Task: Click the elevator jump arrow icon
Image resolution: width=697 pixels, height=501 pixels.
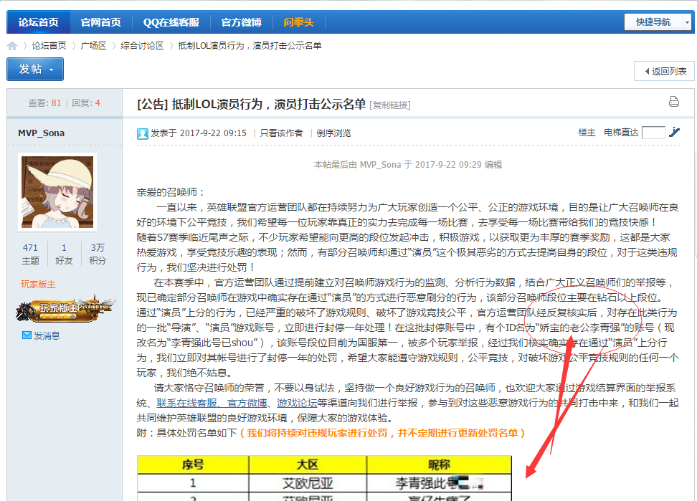Action: point(674,132)
